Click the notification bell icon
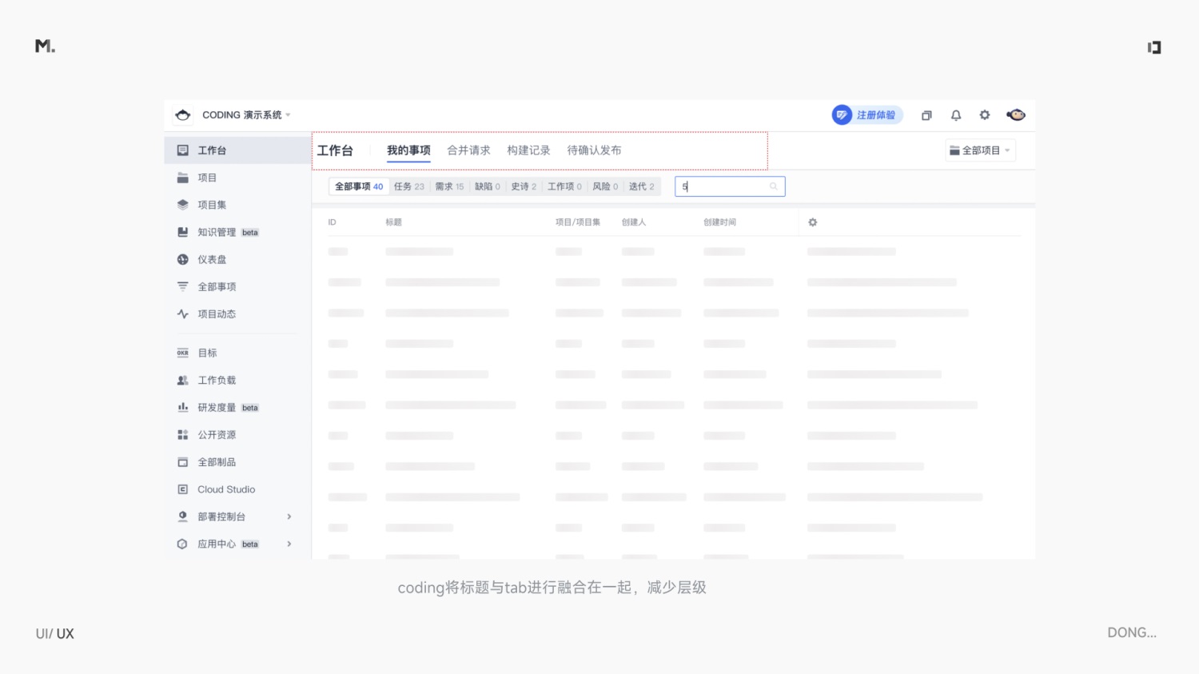Viewport: 1199px width, 674px height. (955, 115)
